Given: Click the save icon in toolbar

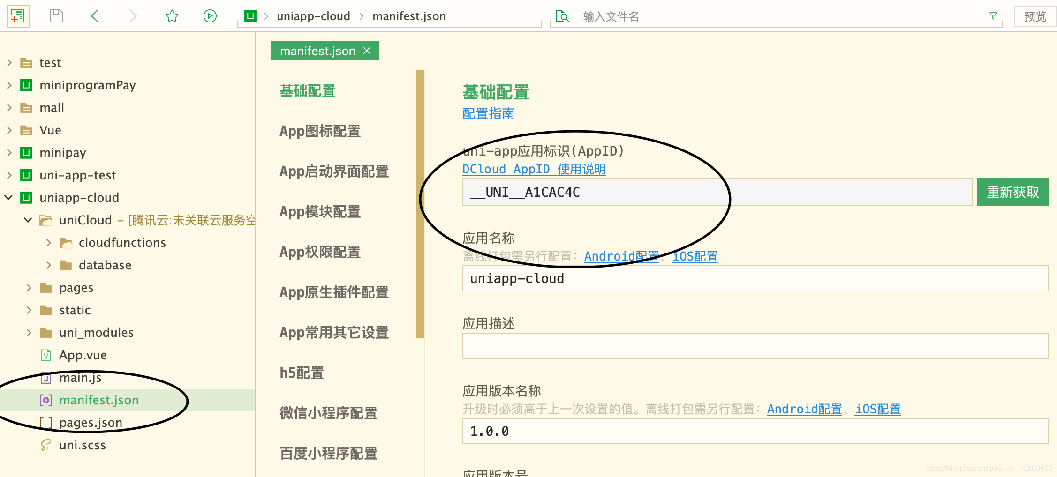Looking at the screenshot, I should (56, 16).
